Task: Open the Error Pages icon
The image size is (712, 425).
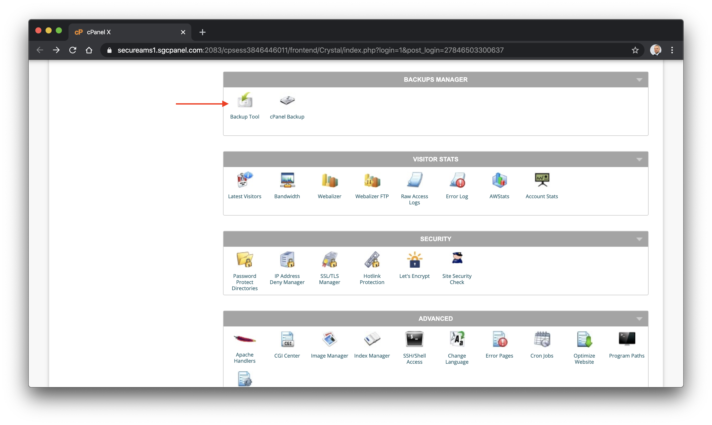Action: 499,339
